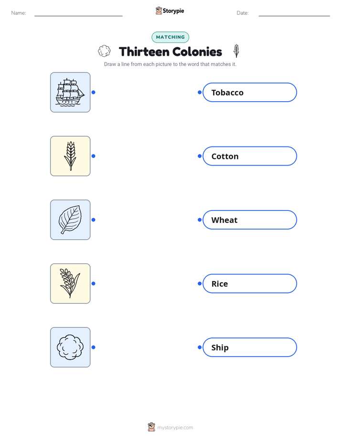Screen dimensions: 341x441
Task: Click the blue dot beside cotton boll picture
Action: point(94,347)
